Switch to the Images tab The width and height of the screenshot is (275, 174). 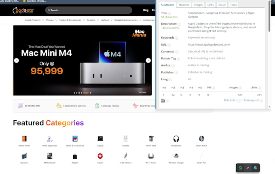tap(198, 5)
